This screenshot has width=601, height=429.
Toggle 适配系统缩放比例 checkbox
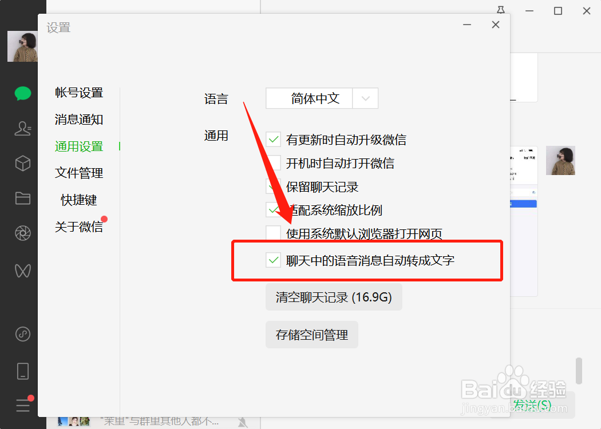(273, 209)
